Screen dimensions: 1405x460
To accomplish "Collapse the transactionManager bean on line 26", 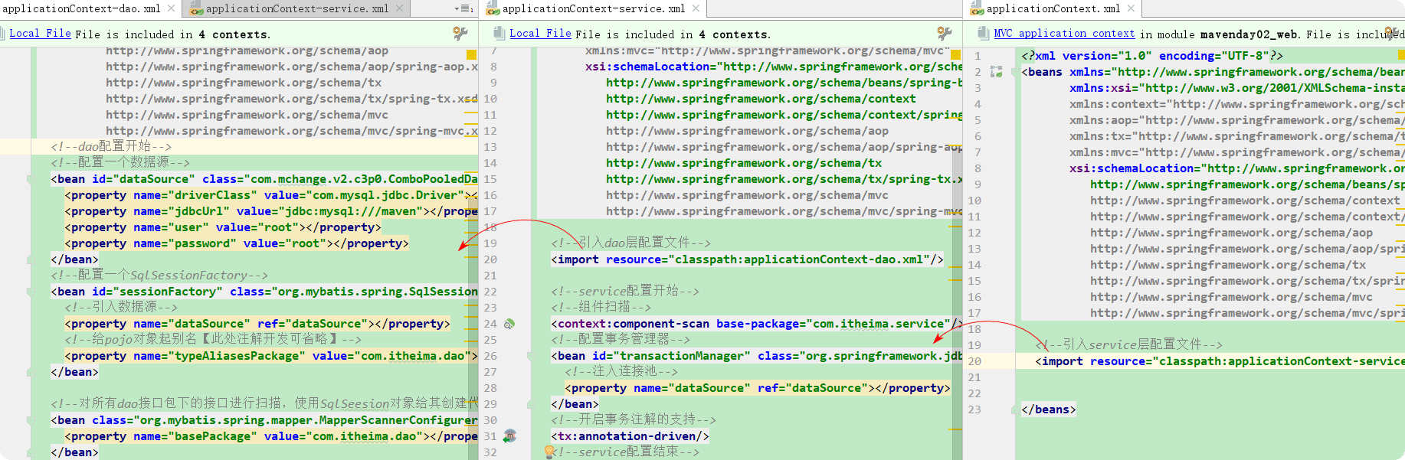I will click(x=530, y=356).
